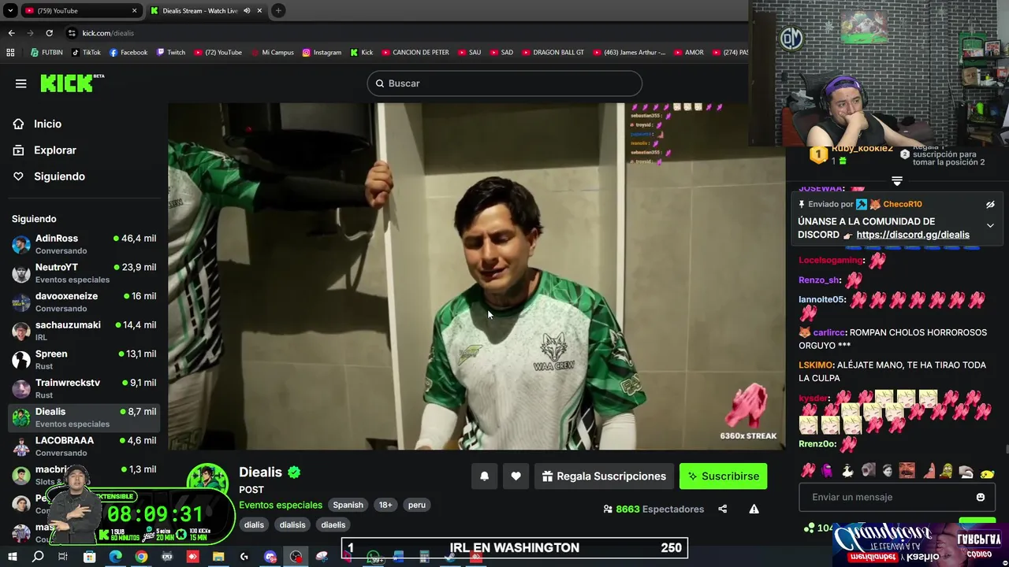Open the FUTBIN bookmark
1009x567 pixels.
click(x=47, y=53)
